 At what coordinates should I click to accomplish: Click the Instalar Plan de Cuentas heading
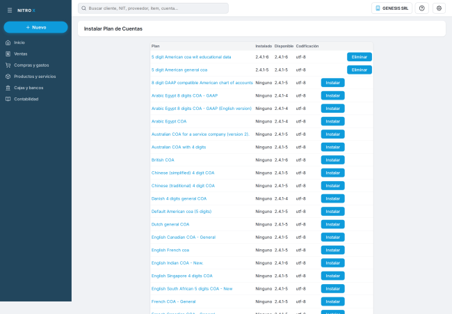[x=113, y=29]
